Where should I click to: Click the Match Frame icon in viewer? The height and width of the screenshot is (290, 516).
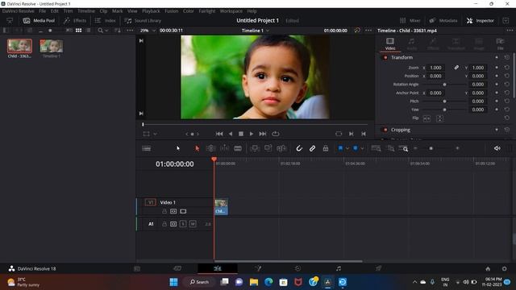click(x=339, y=134)
